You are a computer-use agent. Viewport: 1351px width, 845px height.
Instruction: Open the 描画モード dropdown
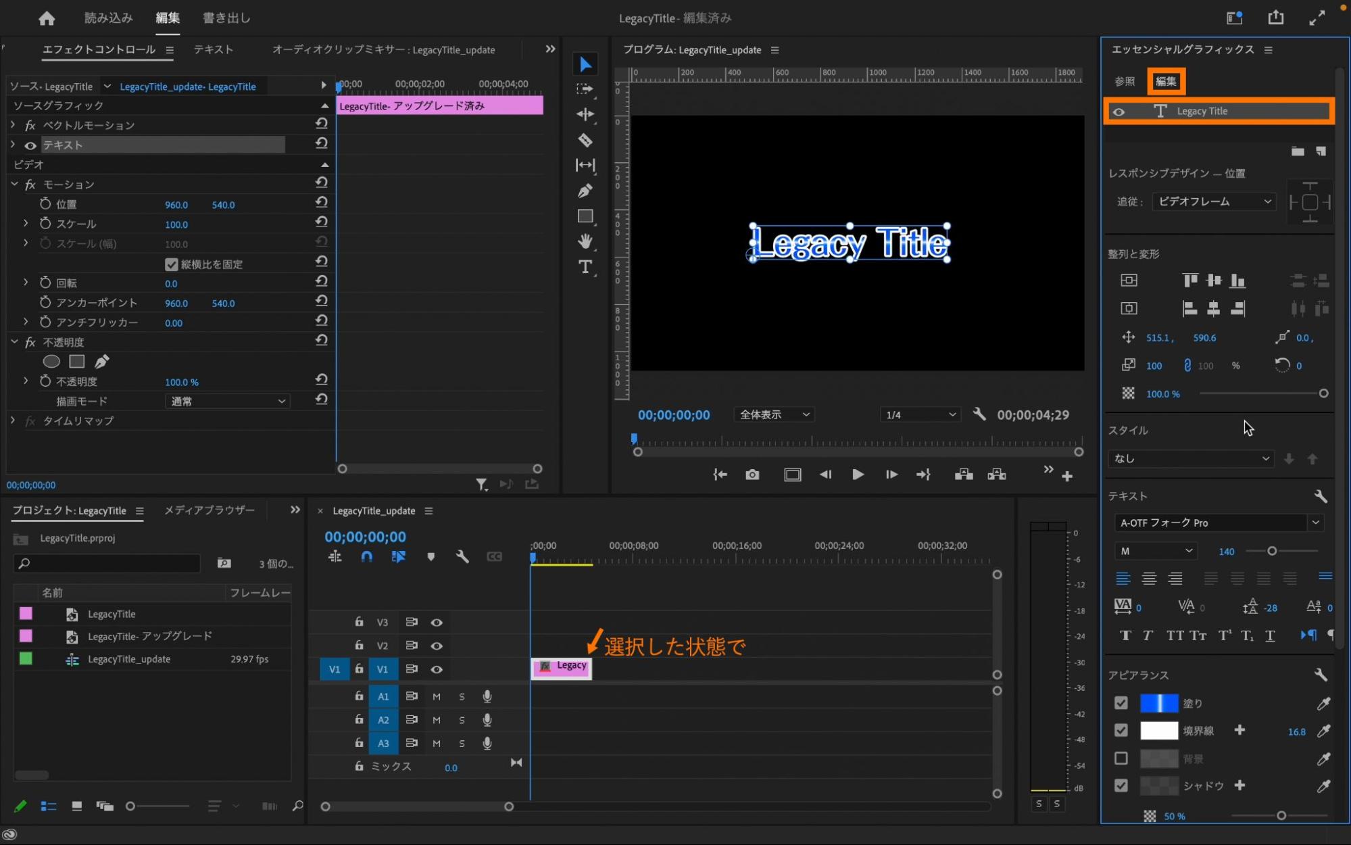227,401
